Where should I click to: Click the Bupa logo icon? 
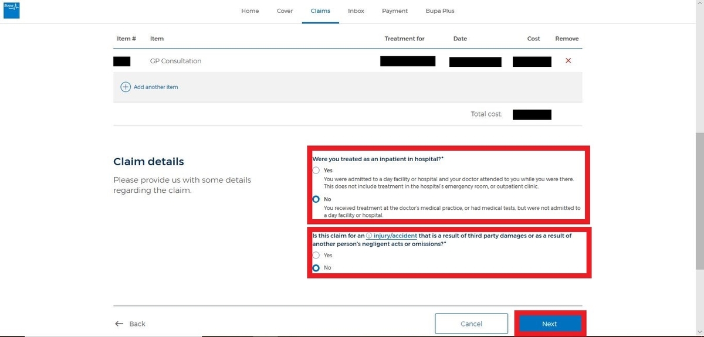click(11, 10)
